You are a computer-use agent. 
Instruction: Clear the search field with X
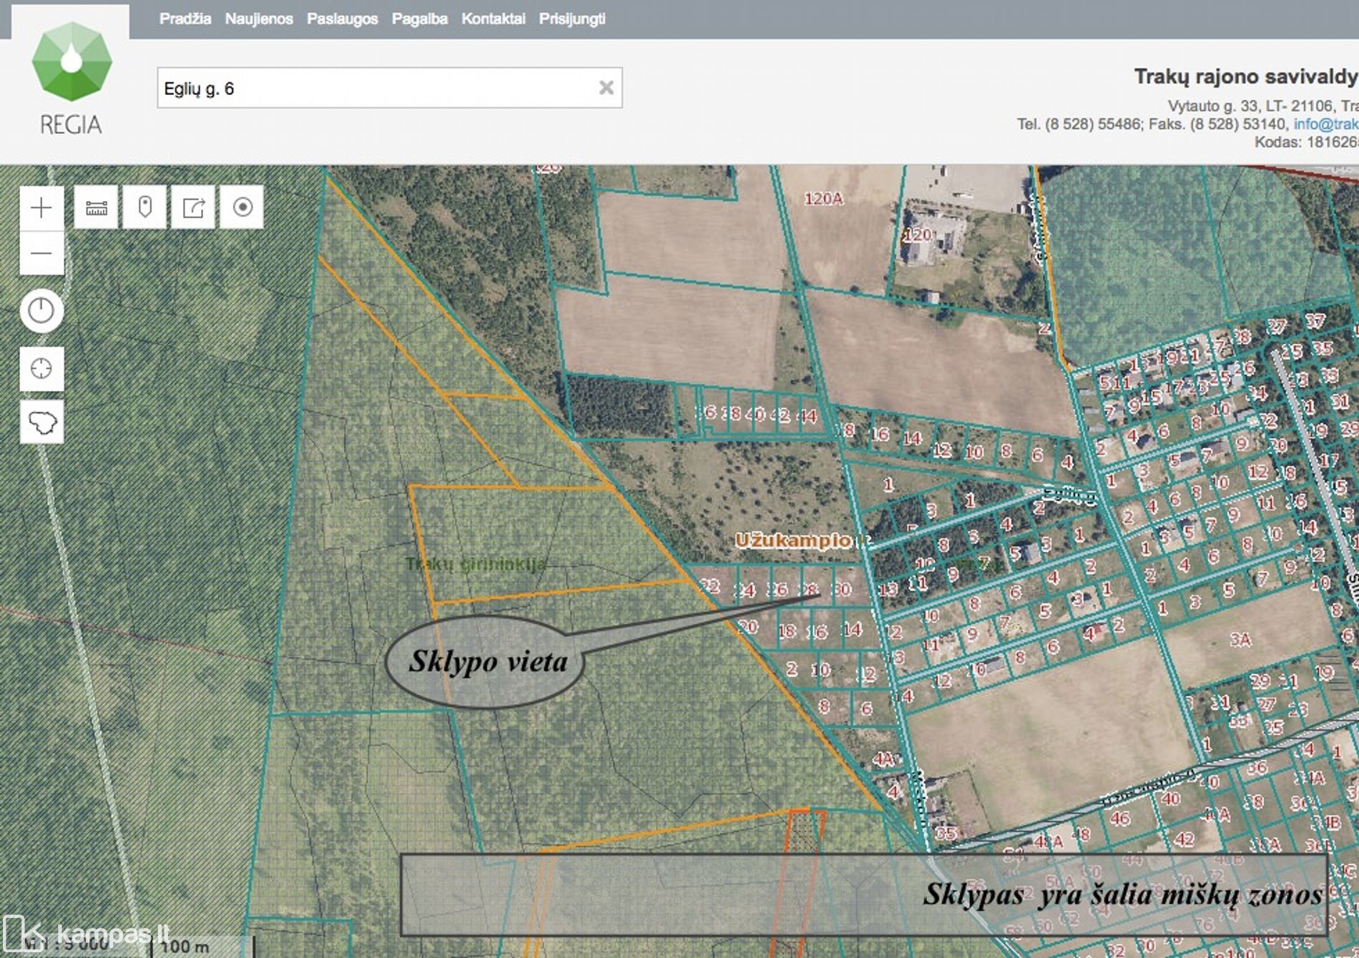[x=606, y=88]
